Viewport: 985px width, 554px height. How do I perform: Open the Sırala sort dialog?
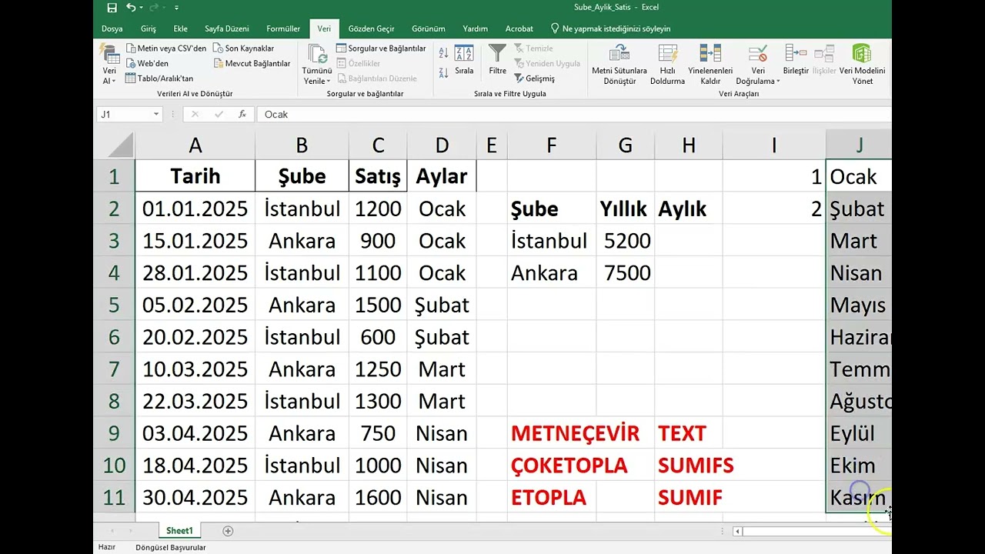click(x=464, y=60)
